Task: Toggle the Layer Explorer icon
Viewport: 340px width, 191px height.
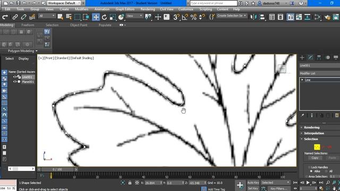Action: (x=280, y=17)
